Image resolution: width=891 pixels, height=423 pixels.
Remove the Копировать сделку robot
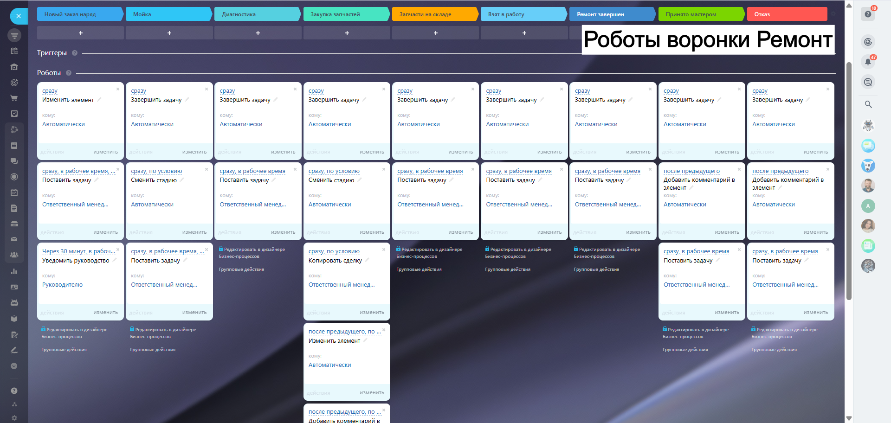(384, 250)
